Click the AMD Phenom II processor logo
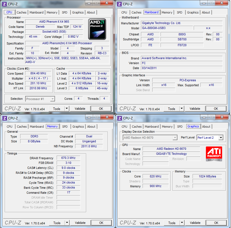This screenshot has width=231, height=228. pos(97,29)
